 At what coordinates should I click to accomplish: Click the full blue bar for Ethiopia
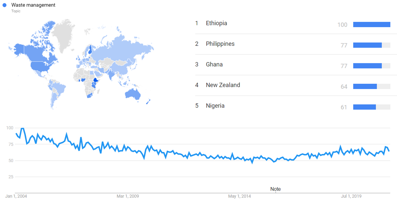point(371,25)
